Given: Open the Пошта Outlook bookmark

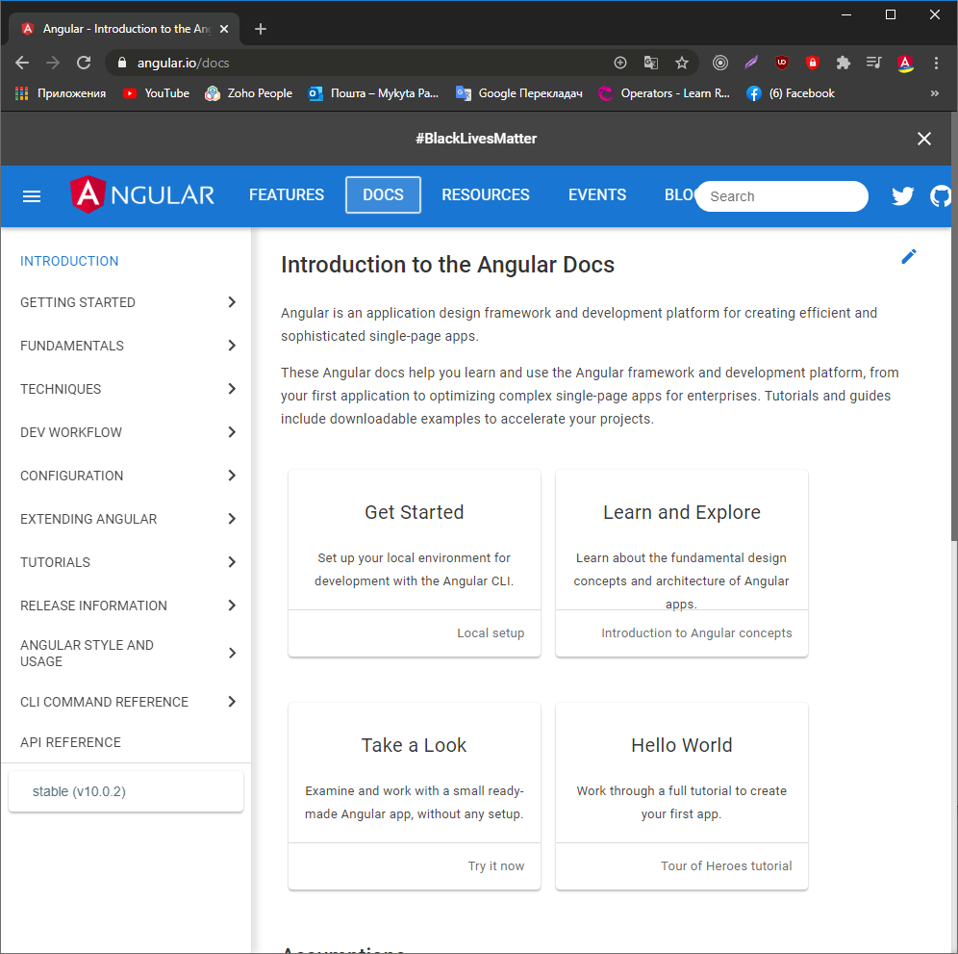Looking at the screenshot, I should point(373,93).
